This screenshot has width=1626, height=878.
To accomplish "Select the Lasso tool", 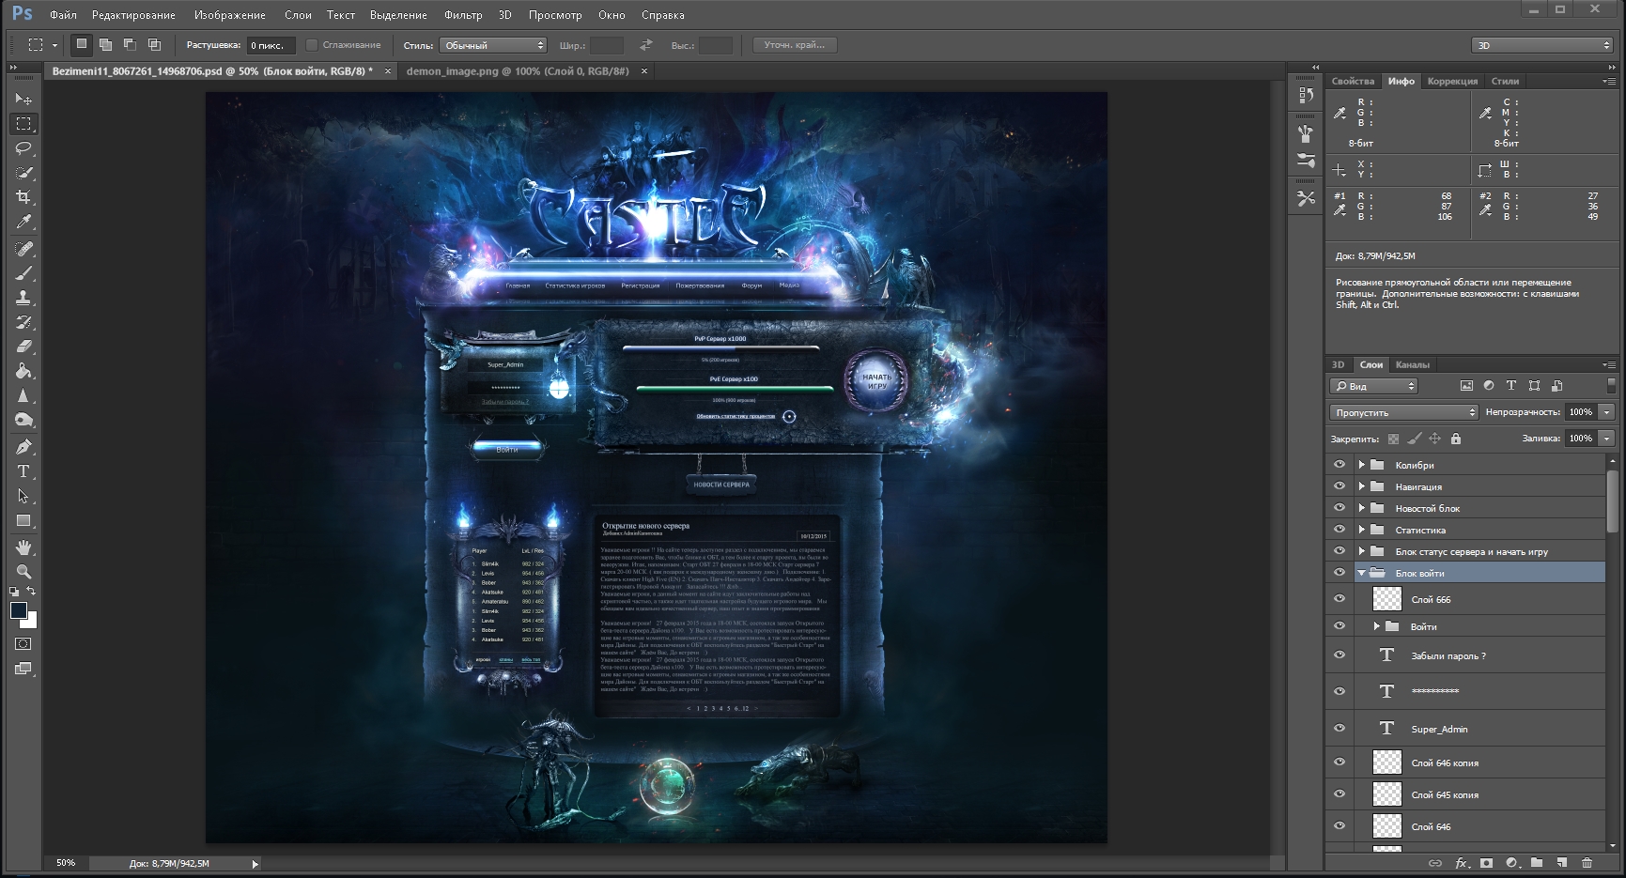I will (x=24, y=147).
